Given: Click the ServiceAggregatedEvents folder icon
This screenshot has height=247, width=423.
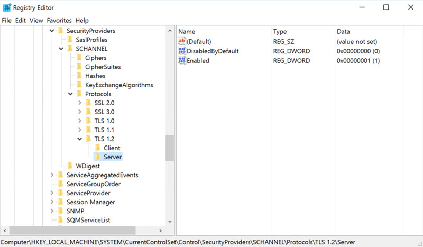Looking at the screenshot, I should pos(61,175).
